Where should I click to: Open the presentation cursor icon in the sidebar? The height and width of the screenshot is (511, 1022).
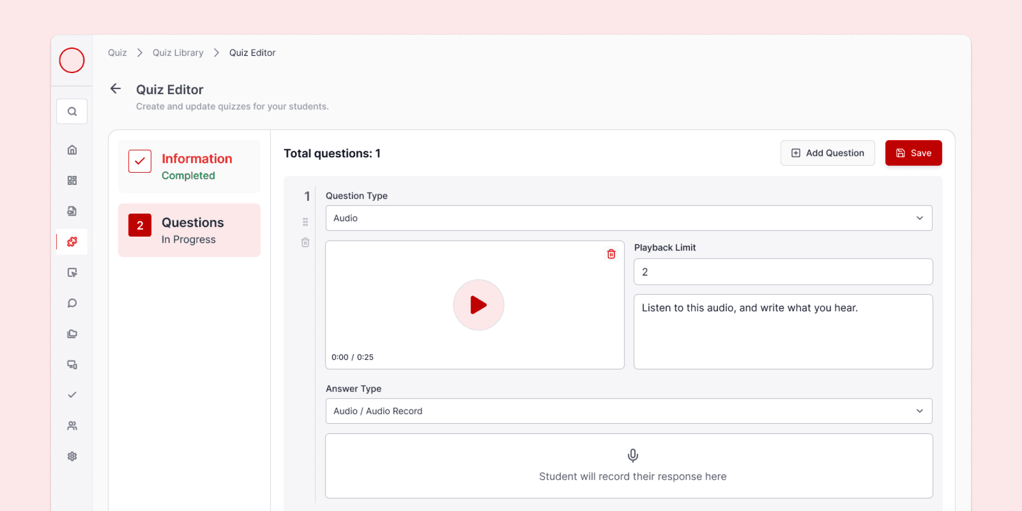coord(72,272)
